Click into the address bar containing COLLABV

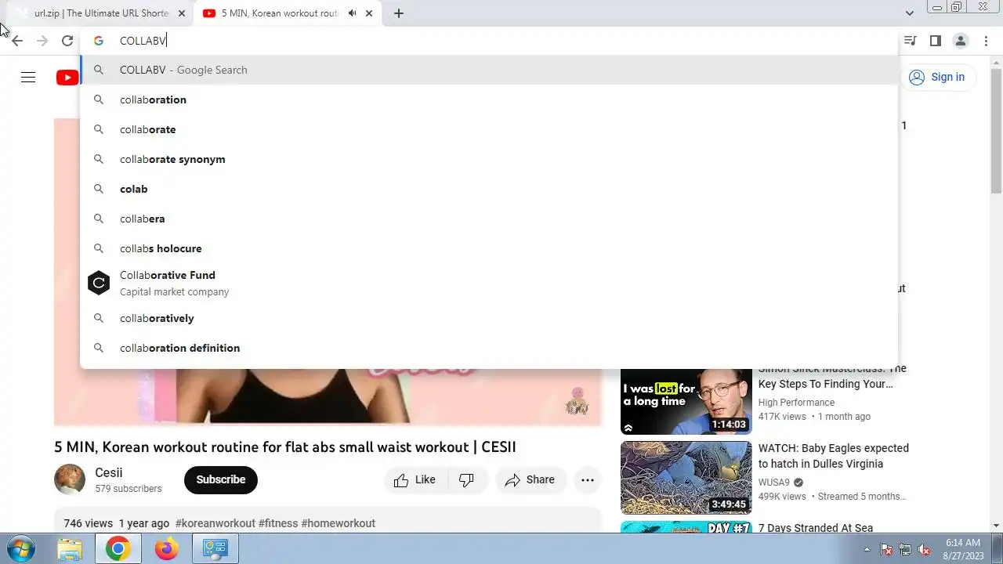(490, 41)
